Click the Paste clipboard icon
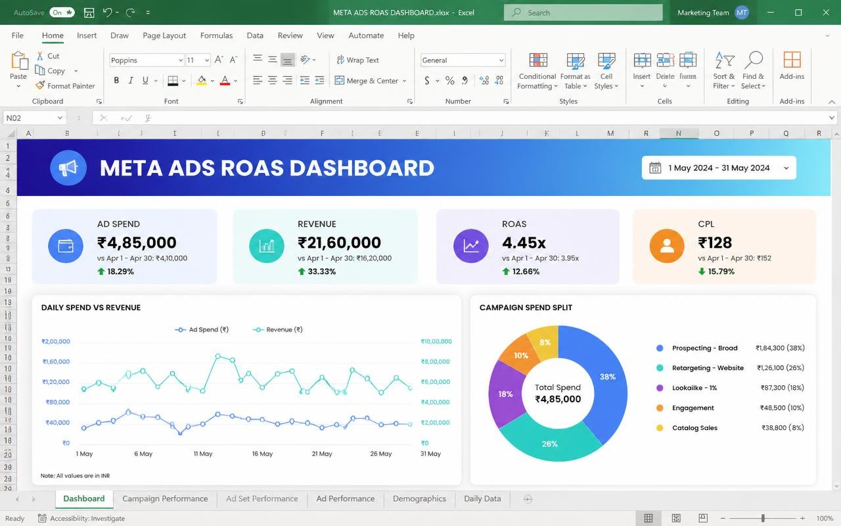The image size is (841, 526). pyautogui.click(x=18, y=60)
